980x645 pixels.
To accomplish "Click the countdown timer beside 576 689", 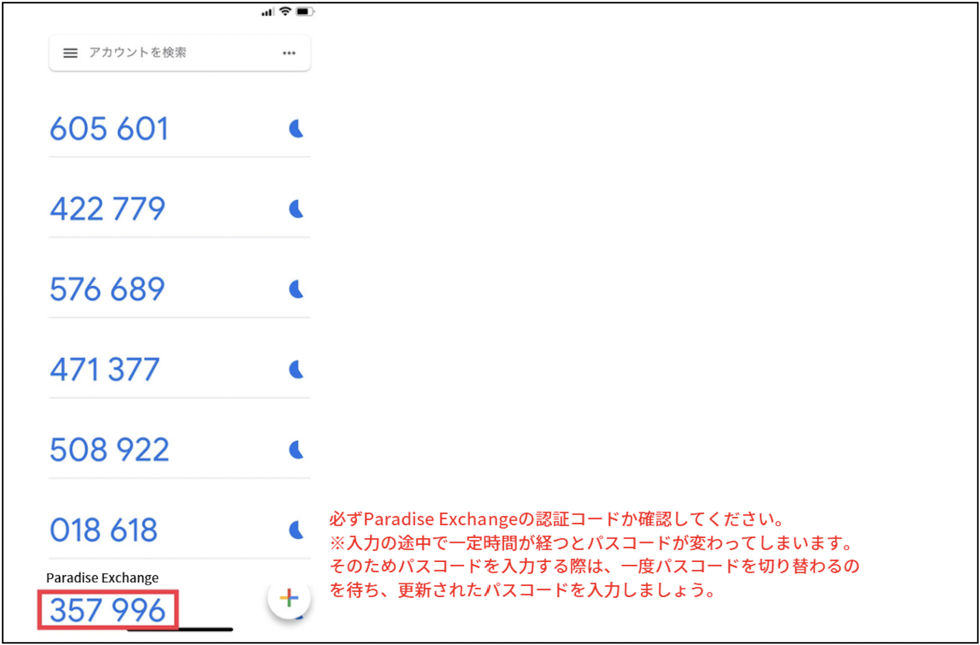I will [296, 289].
